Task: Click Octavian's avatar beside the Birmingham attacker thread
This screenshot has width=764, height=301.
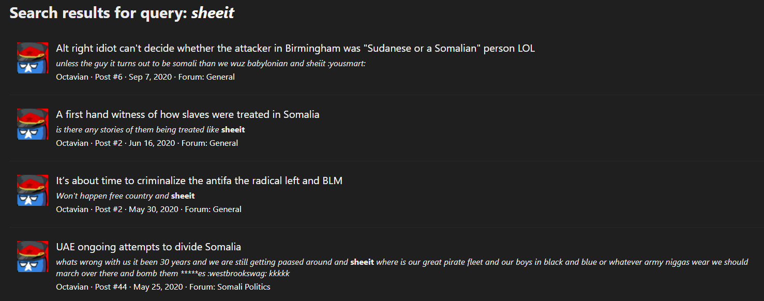Action: (x=33, y=58)
